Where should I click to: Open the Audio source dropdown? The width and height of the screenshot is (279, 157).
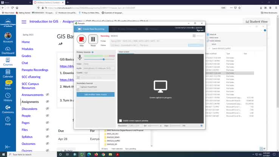(x=99, y=68)
